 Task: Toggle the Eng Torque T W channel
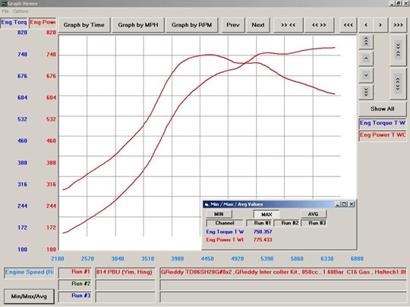pyautogui.click(x=383, y=123)
